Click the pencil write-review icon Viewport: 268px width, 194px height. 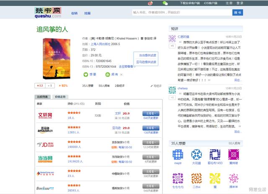click(x=152, y=86)
